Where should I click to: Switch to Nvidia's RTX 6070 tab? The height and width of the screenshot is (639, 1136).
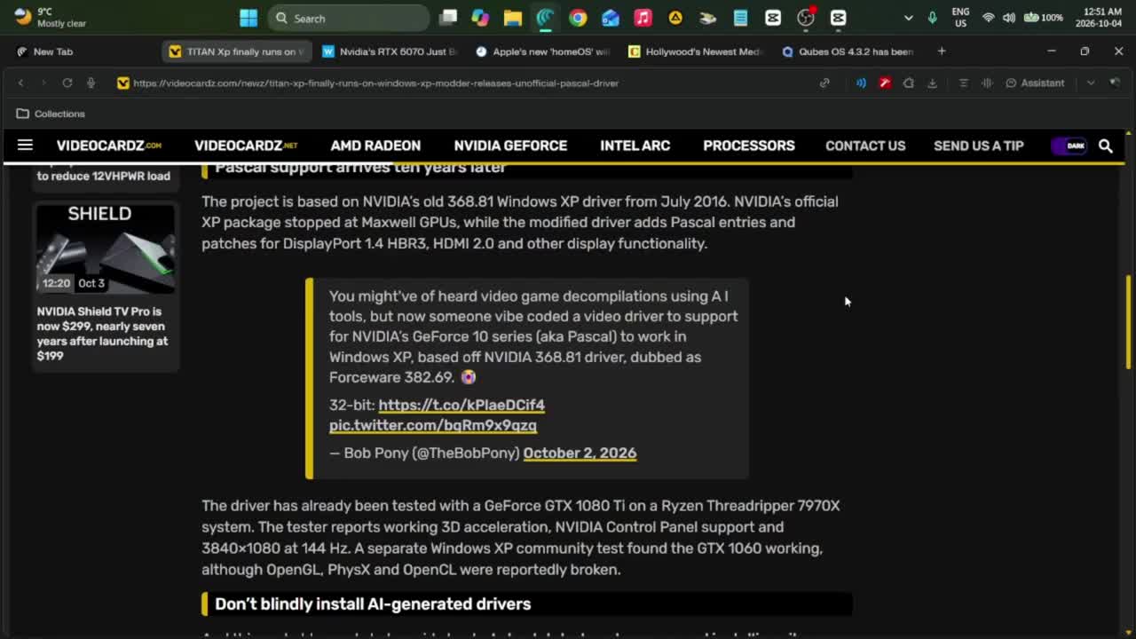390,51
